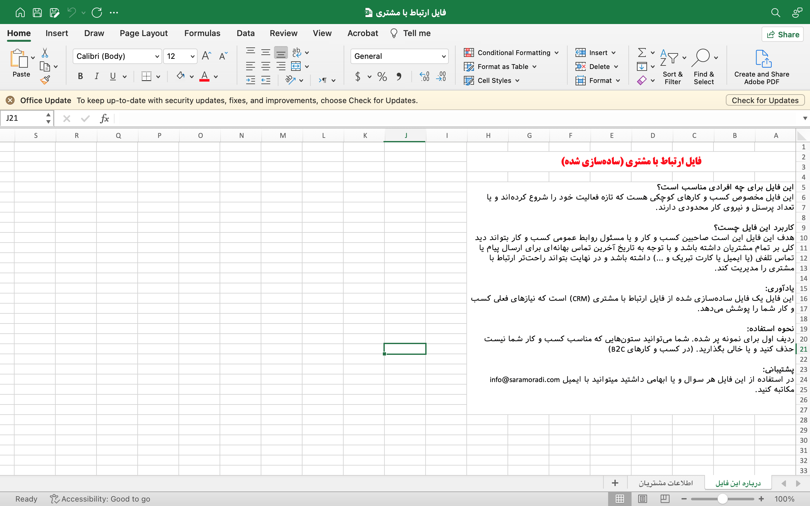The image size is (810, 506).
Task: Click the Increase Indent icon
Action: [250, 80]
